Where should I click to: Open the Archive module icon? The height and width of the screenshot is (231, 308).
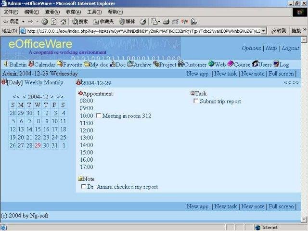tap(130, 64)
